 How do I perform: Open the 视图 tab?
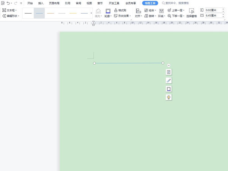point(89,3)
